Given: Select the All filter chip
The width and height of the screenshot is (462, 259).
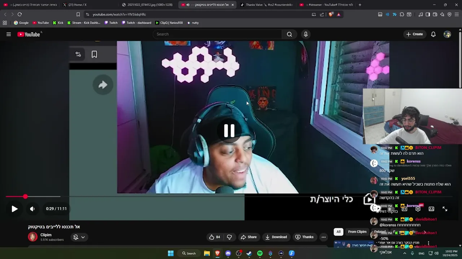Looking at the screenshot, I should 338,232.
